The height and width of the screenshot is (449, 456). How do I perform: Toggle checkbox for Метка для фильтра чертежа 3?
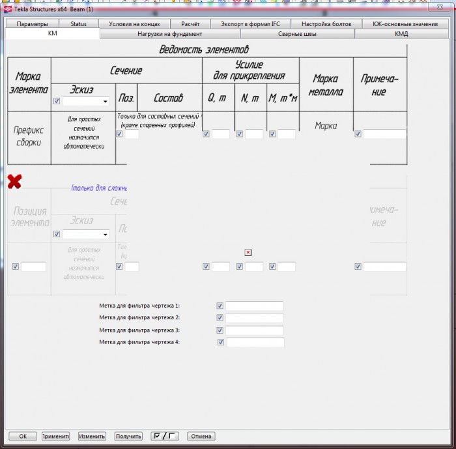click(220, 330)
